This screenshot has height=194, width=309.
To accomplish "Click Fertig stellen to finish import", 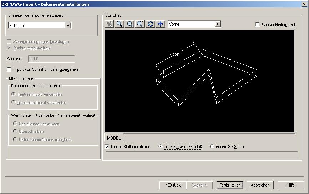I will pos(230,185).
